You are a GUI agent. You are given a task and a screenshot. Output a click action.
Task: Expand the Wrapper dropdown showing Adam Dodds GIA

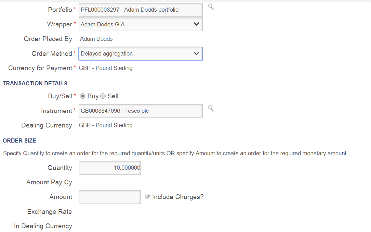click(x=141, y=24)
